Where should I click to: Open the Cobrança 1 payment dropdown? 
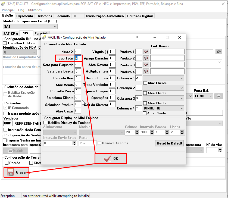coord(163,78)
